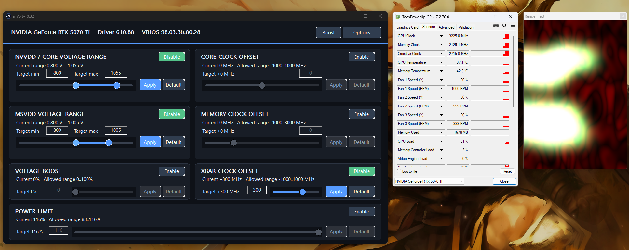Take a screenshot with GPU-Z camera icon
629x250 pixels.
(x=496, y=25)
